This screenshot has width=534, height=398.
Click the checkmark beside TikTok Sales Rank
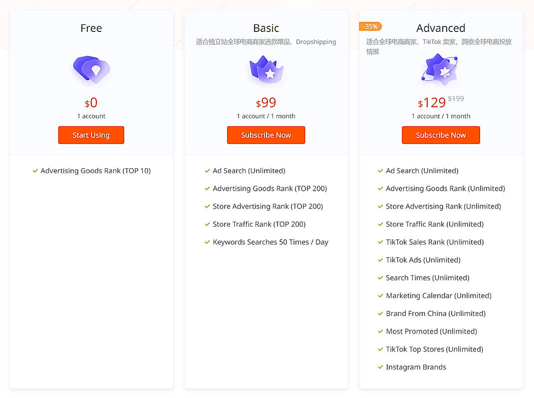point(380,242)
